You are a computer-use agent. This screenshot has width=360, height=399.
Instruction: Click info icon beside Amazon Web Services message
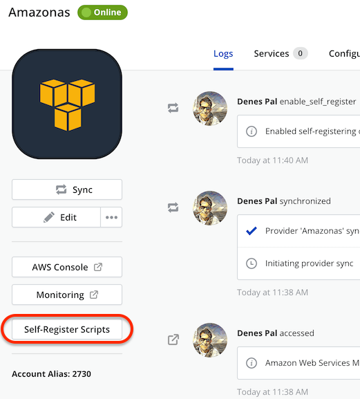coord(252,363)
